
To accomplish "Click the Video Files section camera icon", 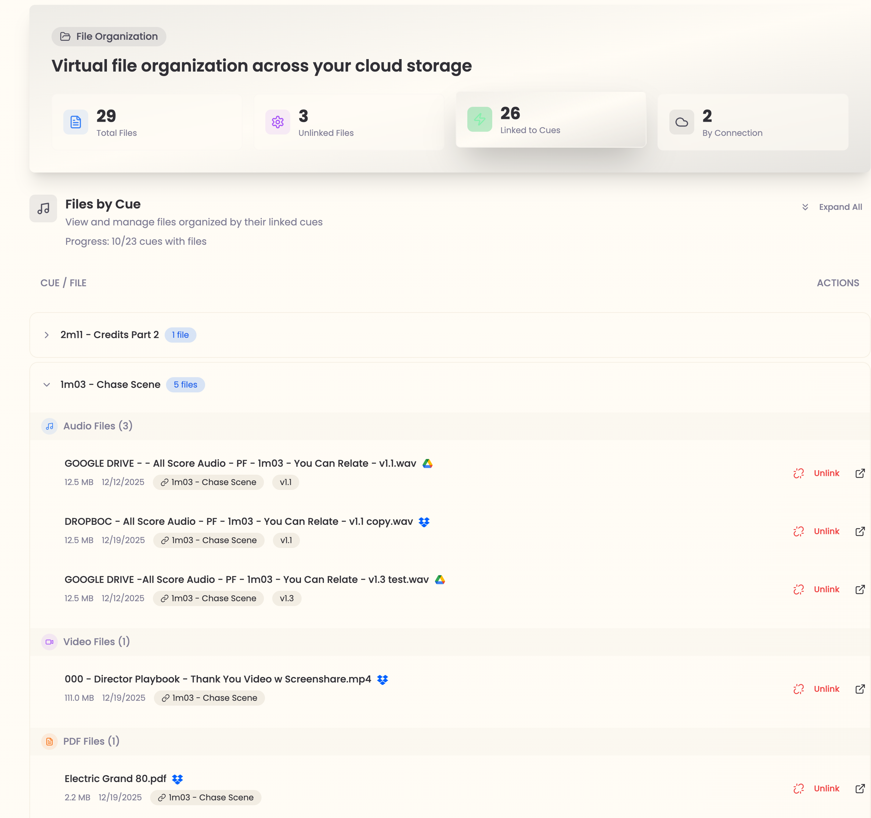I will [49, 642].
